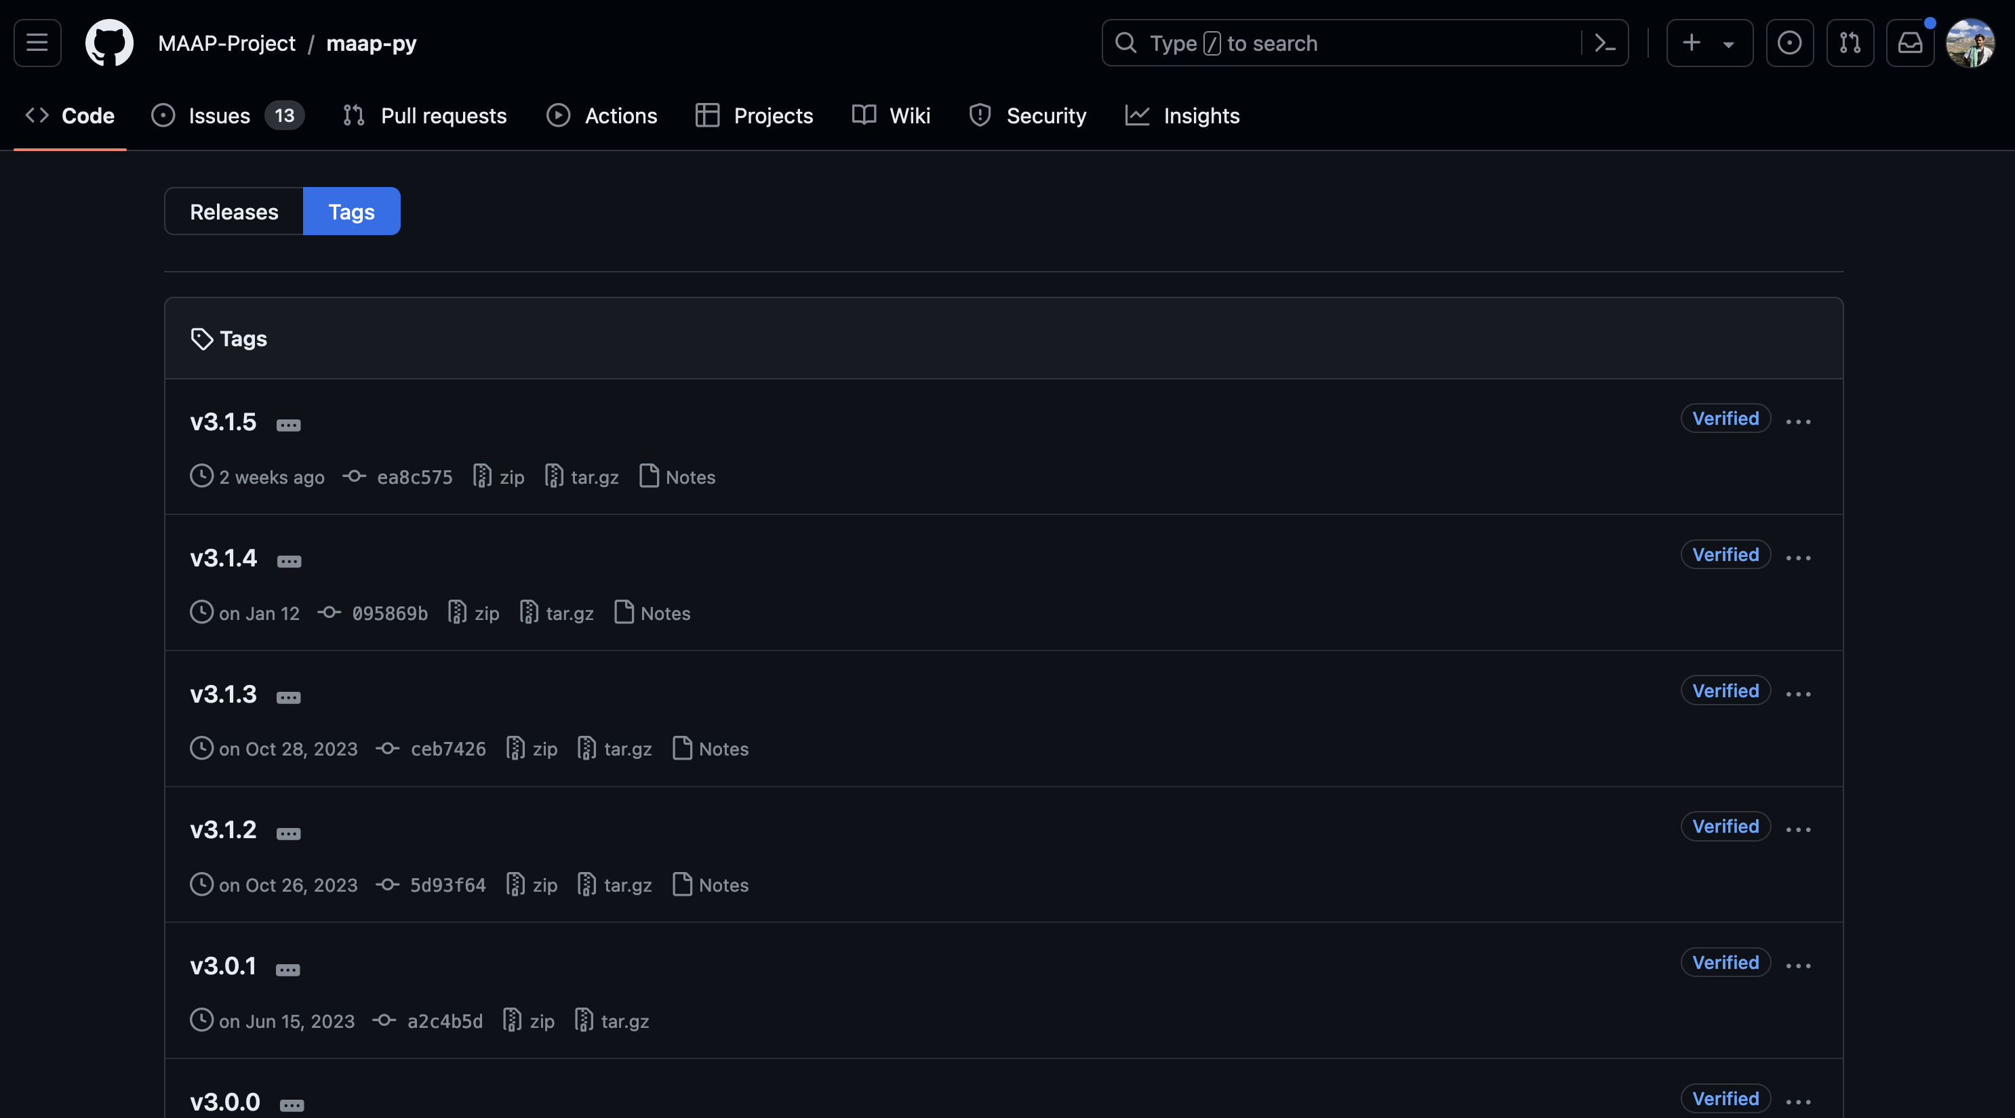Download zip for v3.1.3

pyautogui.click(x=532, y=748)
